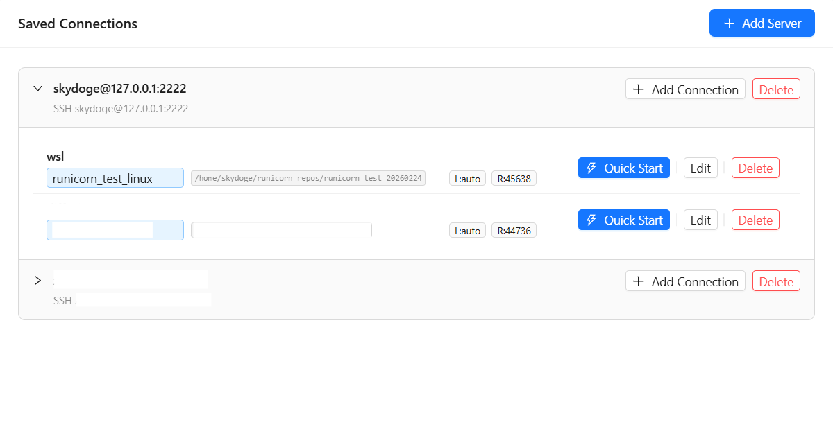The image size is (833, 447).
Task: Select the runicorn_test_linux name tag
Action: tap(115, 178)
